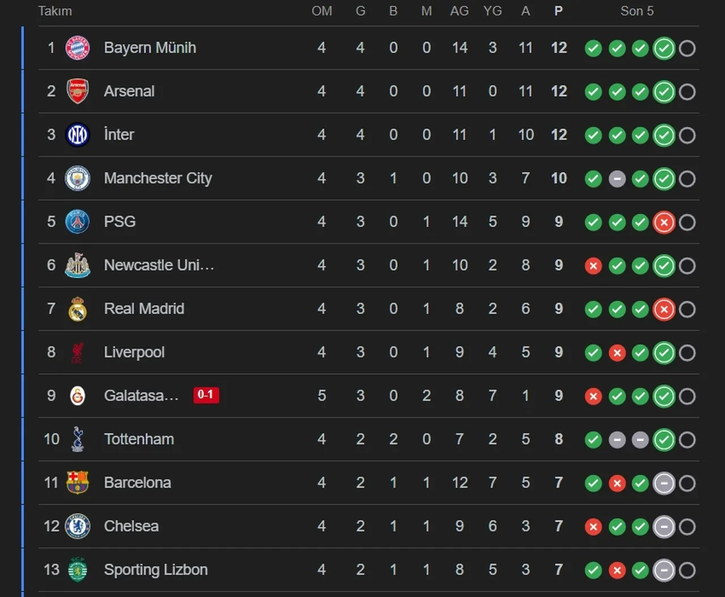Click PSG's latest red loss indicator
Viewport: 725px width, 597px height.
(664, 223)
